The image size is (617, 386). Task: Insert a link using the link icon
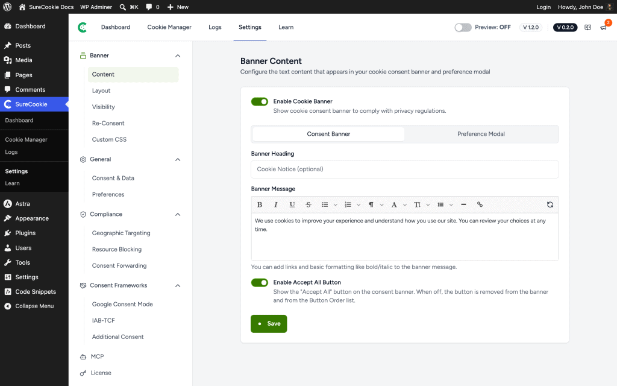480,204
